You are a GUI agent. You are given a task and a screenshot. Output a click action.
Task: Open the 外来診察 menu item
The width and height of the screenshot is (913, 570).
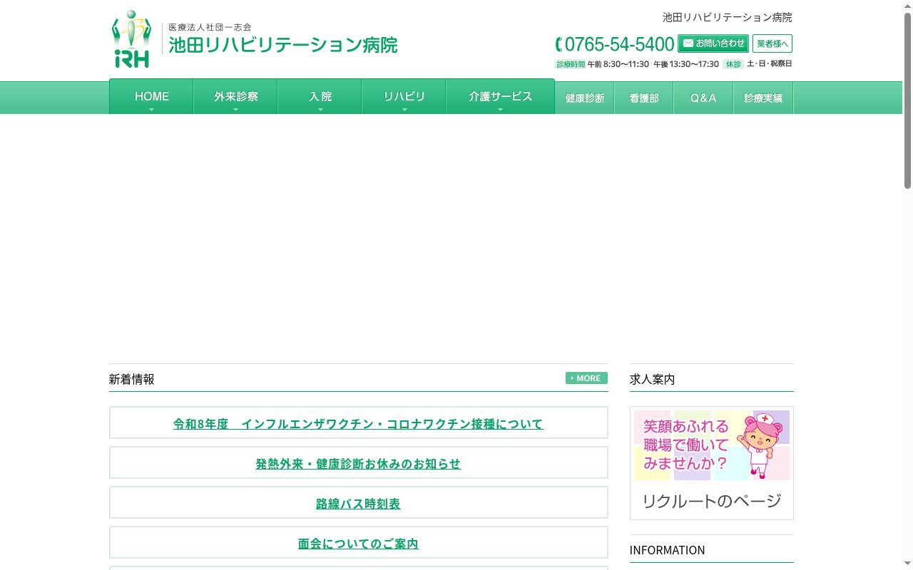tap(235, 97)
